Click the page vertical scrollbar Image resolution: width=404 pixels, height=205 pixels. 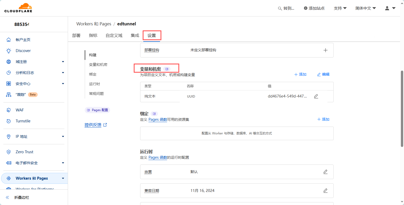tap(402, 109)
